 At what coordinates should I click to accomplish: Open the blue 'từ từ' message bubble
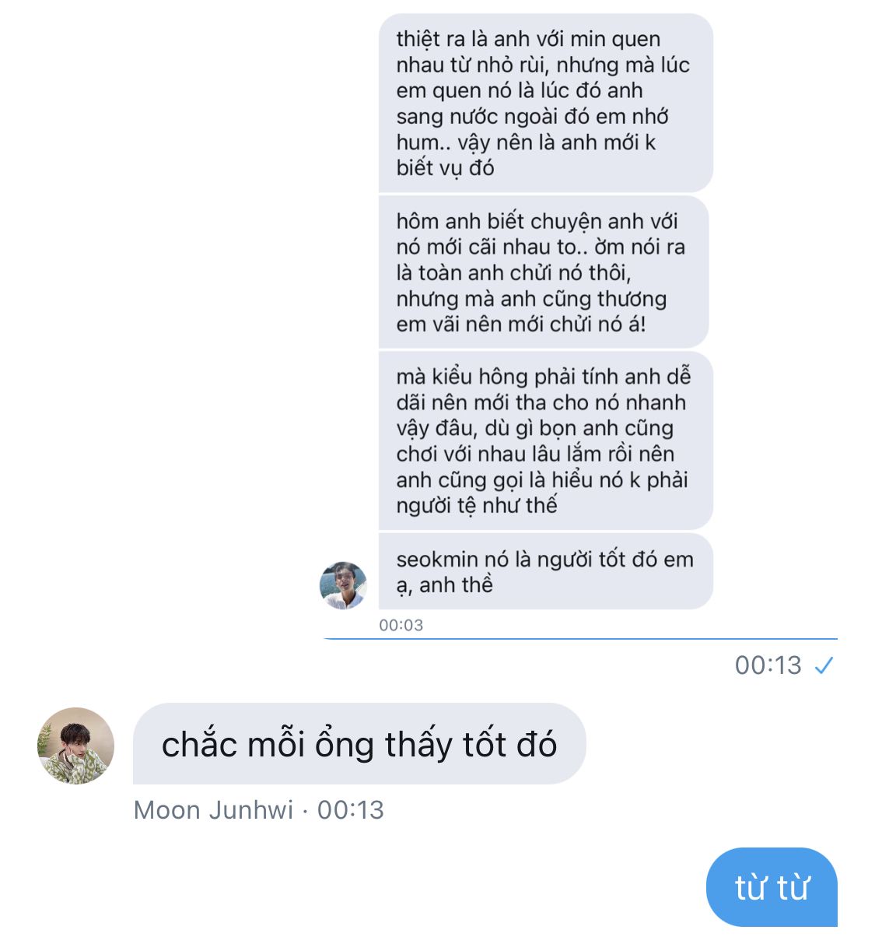[x=772, y=887]
